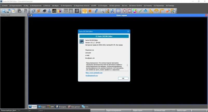Open the Помощь menu

[170, 5]
